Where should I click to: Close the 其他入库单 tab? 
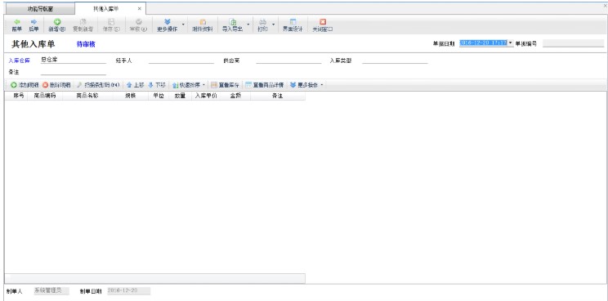coord(139,8)
